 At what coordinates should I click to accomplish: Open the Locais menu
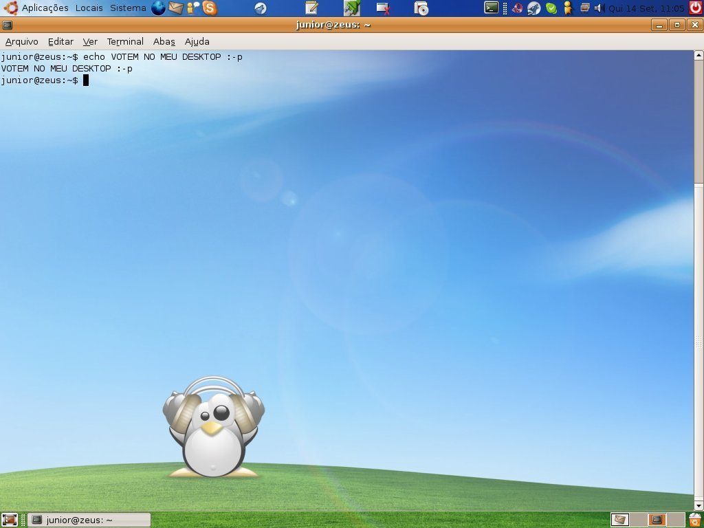click(89, 8)
